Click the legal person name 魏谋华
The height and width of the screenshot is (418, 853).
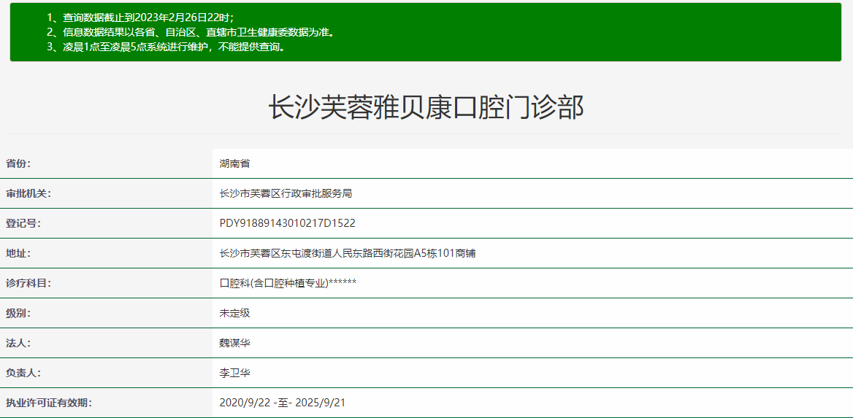[x=234, y=343]
